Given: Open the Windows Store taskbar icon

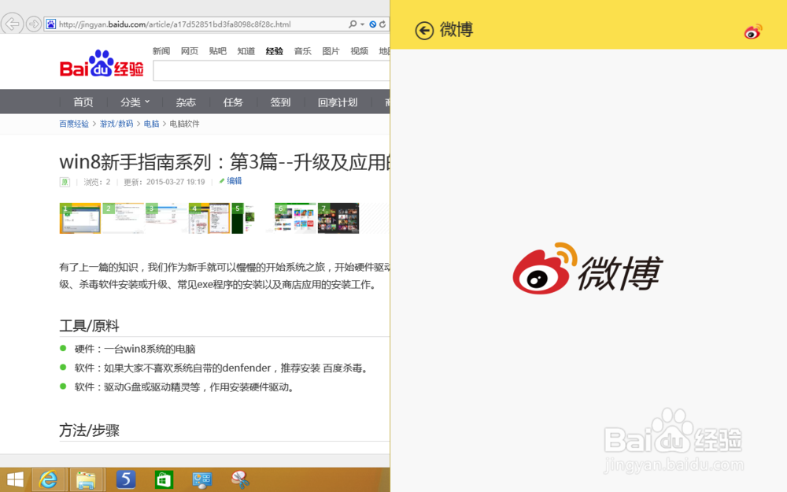Looking at the screenshot, I should tap(164, 480).
